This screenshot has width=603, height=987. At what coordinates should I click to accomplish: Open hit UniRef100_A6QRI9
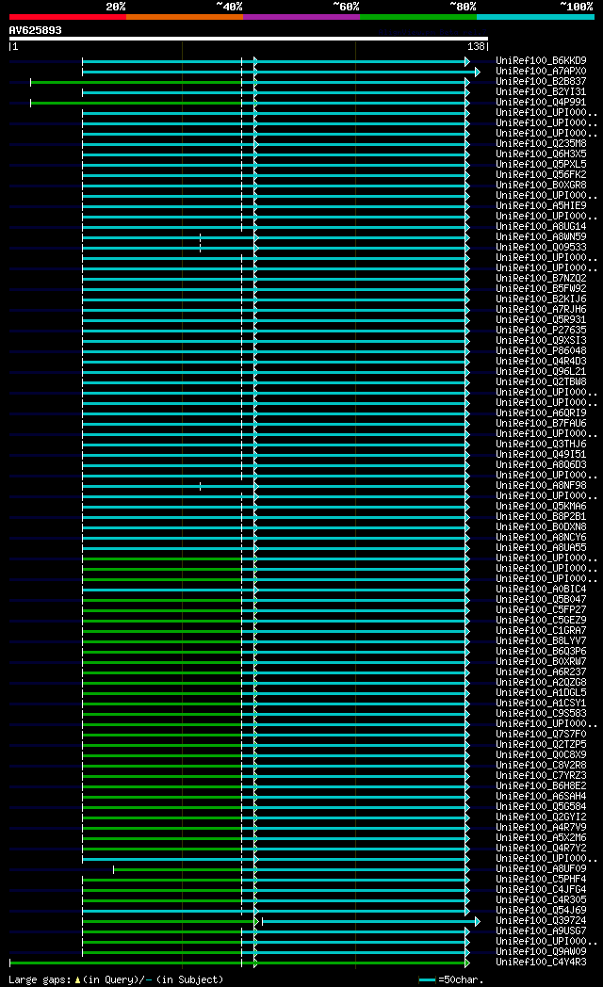[541, 413]
